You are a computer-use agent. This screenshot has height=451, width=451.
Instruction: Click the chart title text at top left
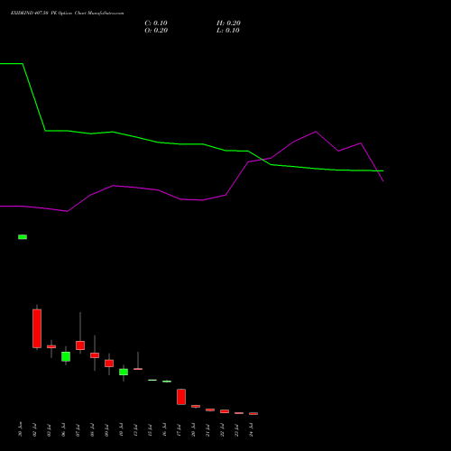67,14
